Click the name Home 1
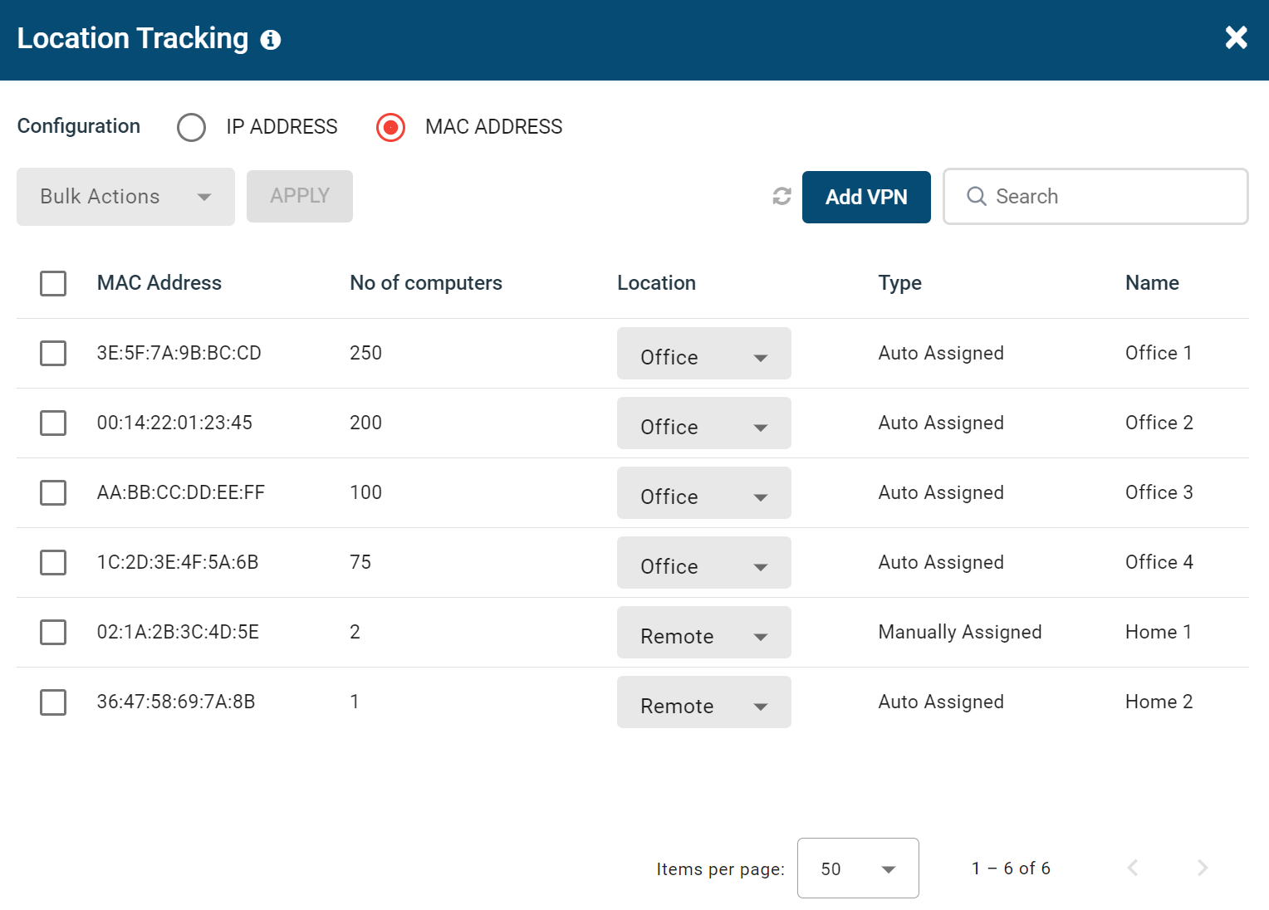 click(x=1159, y=632)
